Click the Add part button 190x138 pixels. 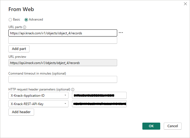pos(19,49)
